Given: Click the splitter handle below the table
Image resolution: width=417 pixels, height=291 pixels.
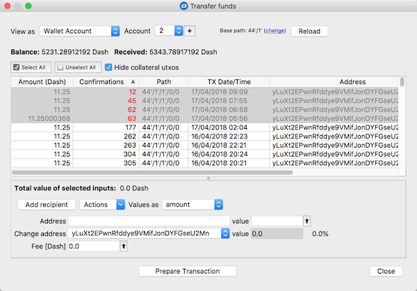Looking at the screenshot, I should (x=208, y=178).
